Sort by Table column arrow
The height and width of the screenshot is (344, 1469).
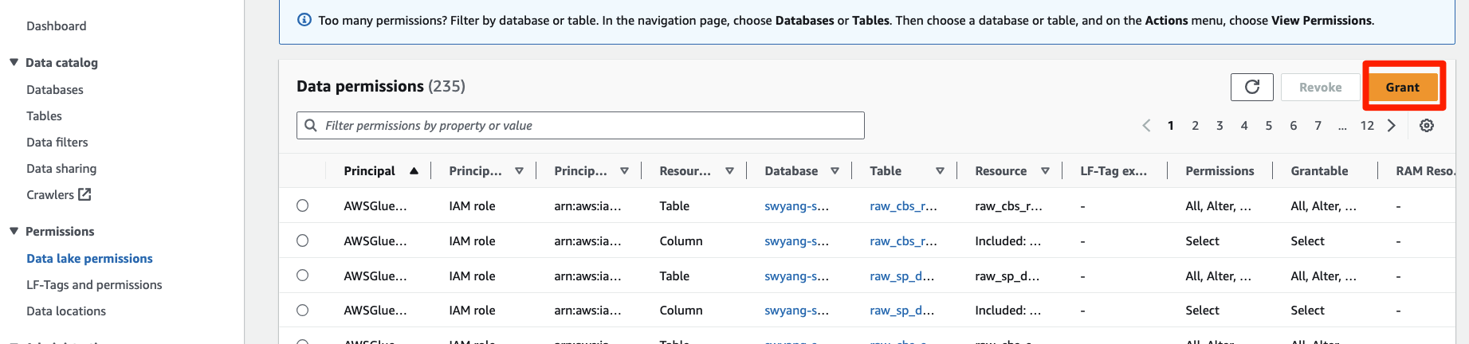tap(940, 170)
